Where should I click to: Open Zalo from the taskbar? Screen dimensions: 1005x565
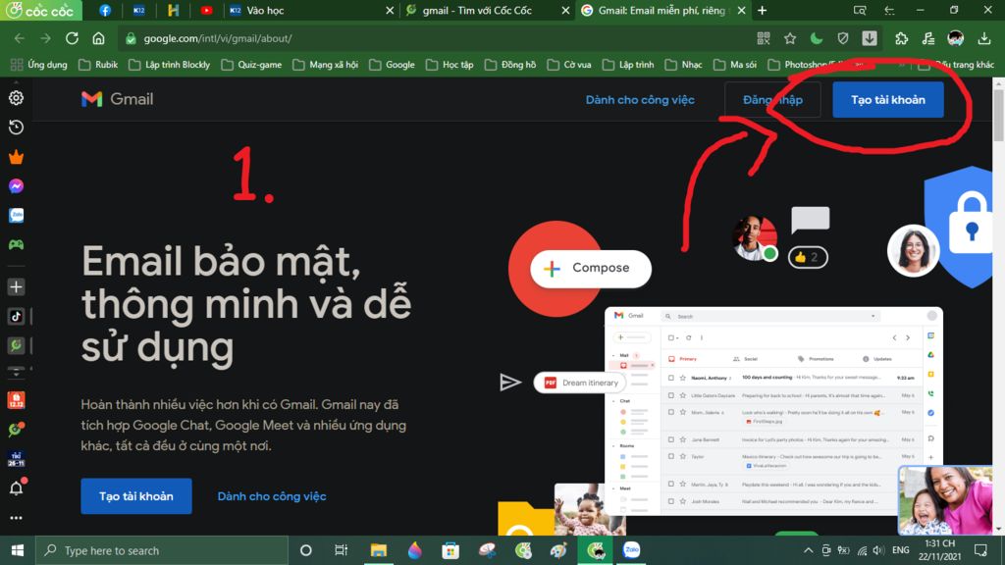coord(631,550)
